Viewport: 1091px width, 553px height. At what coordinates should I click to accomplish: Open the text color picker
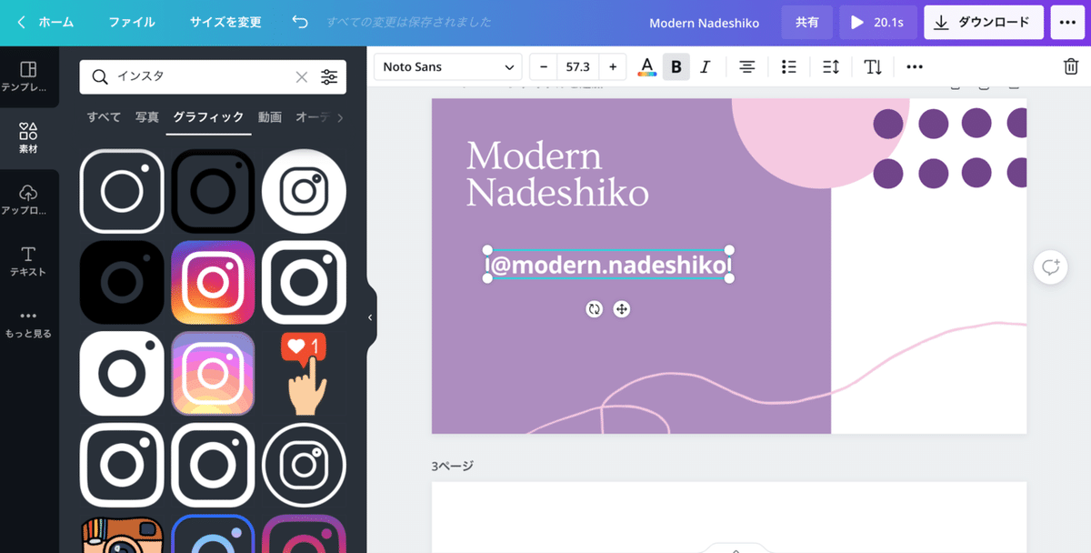click(646, 67)
